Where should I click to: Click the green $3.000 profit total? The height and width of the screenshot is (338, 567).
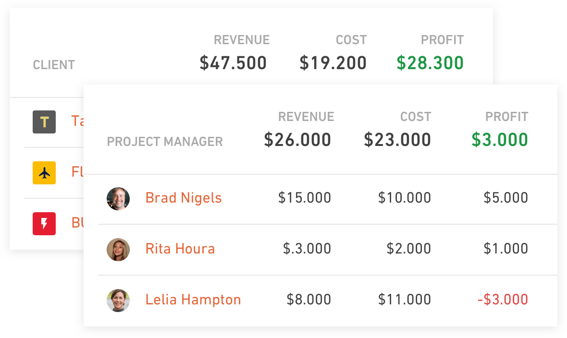500,140
